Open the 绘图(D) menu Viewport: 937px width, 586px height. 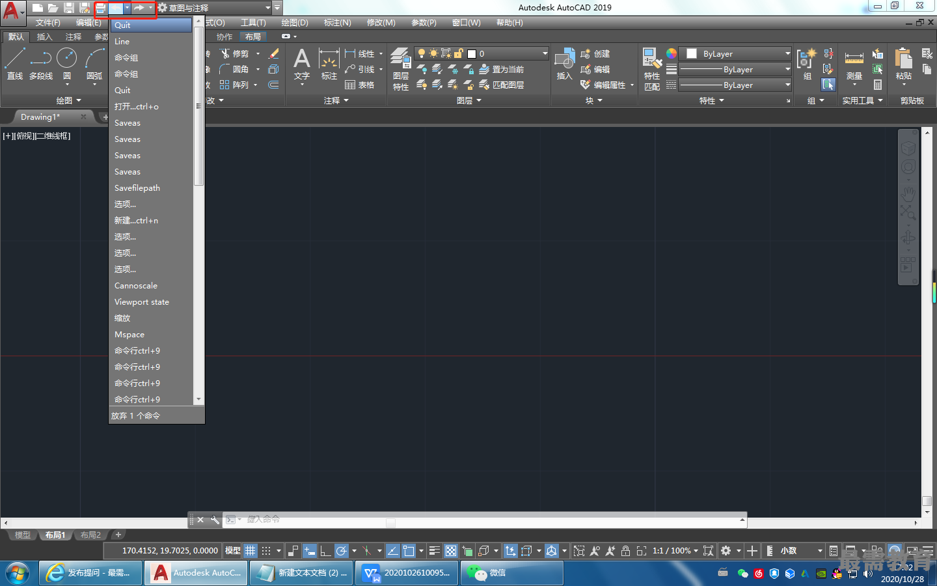[295, 23]
